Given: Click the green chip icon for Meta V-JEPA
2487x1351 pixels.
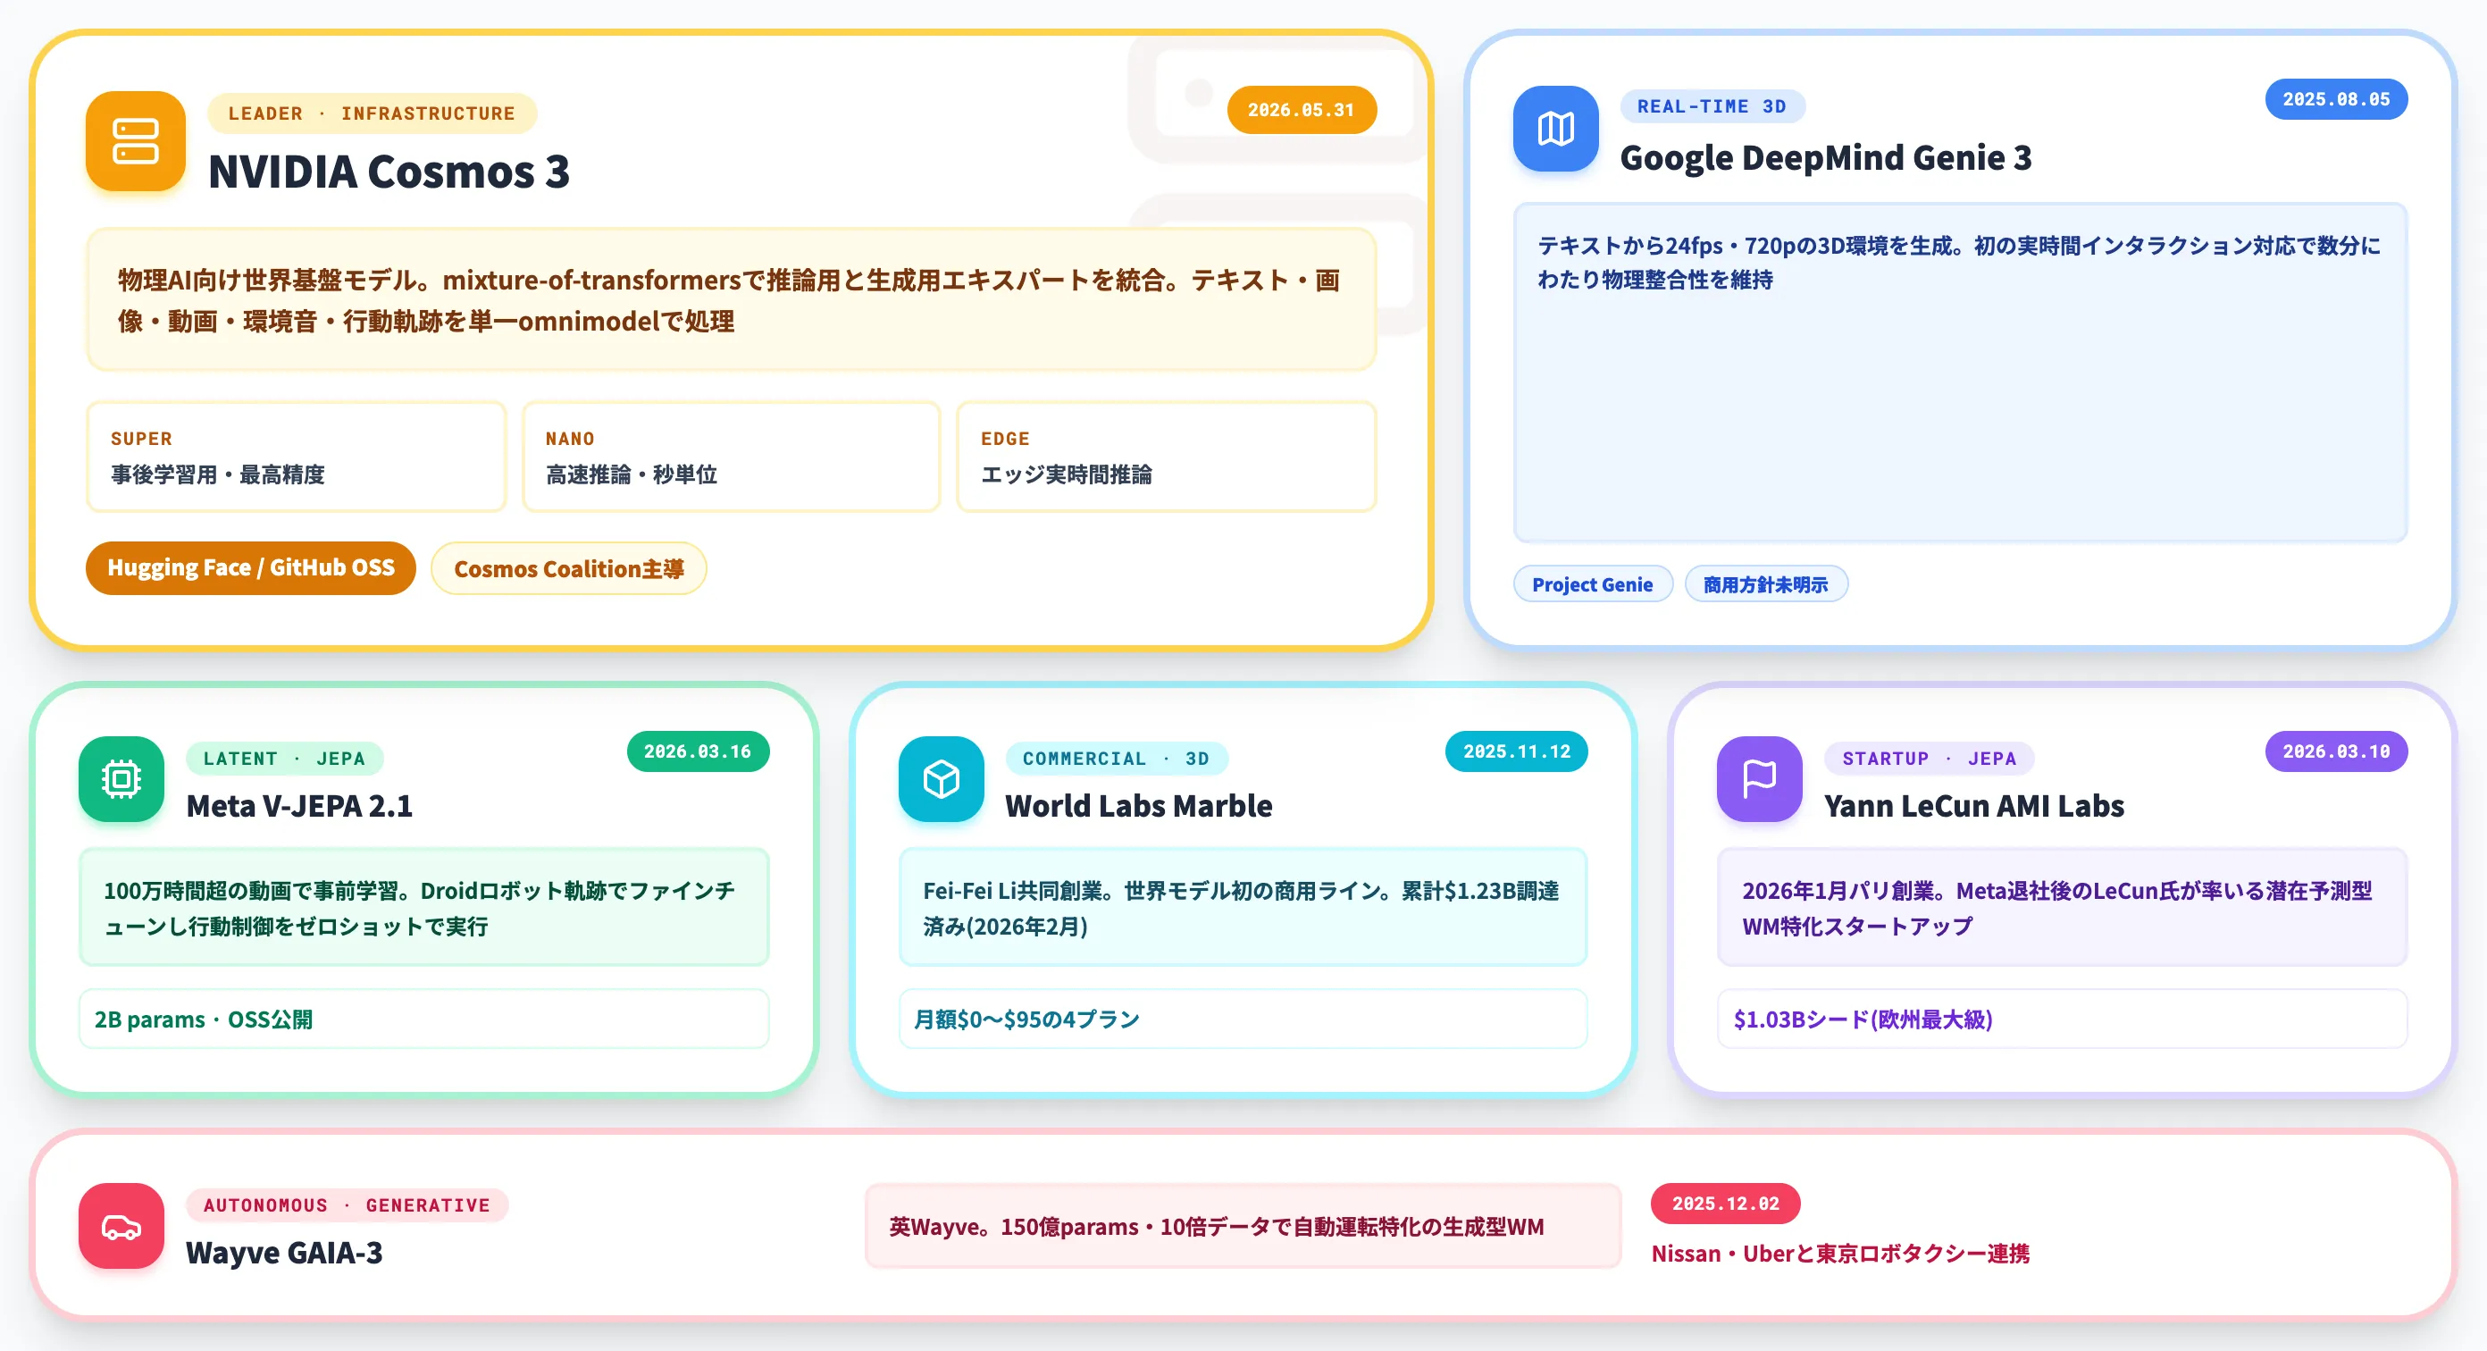Looking at the screenshot, I should click(121, 778).
